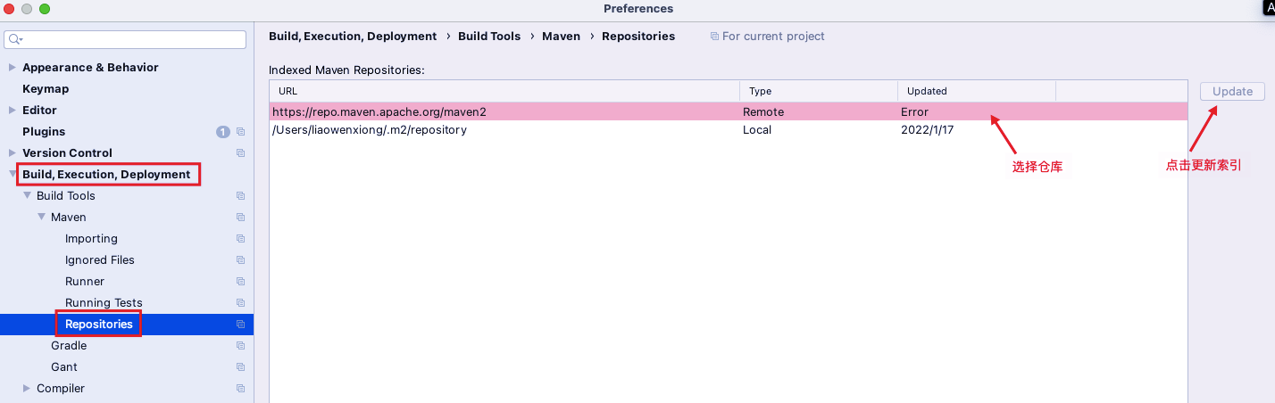Open the Gant settings page

(x=64, y=367)
